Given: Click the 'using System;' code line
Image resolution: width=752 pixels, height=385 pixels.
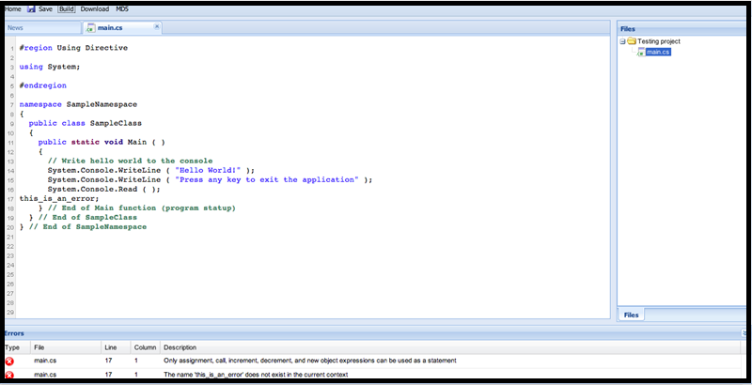Looking at the screenshot, I should click(50, 67).
